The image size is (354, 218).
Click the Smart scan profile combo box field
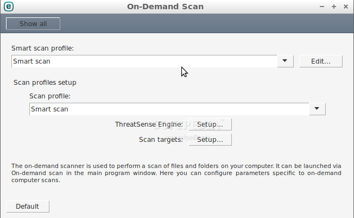point(144,61)
